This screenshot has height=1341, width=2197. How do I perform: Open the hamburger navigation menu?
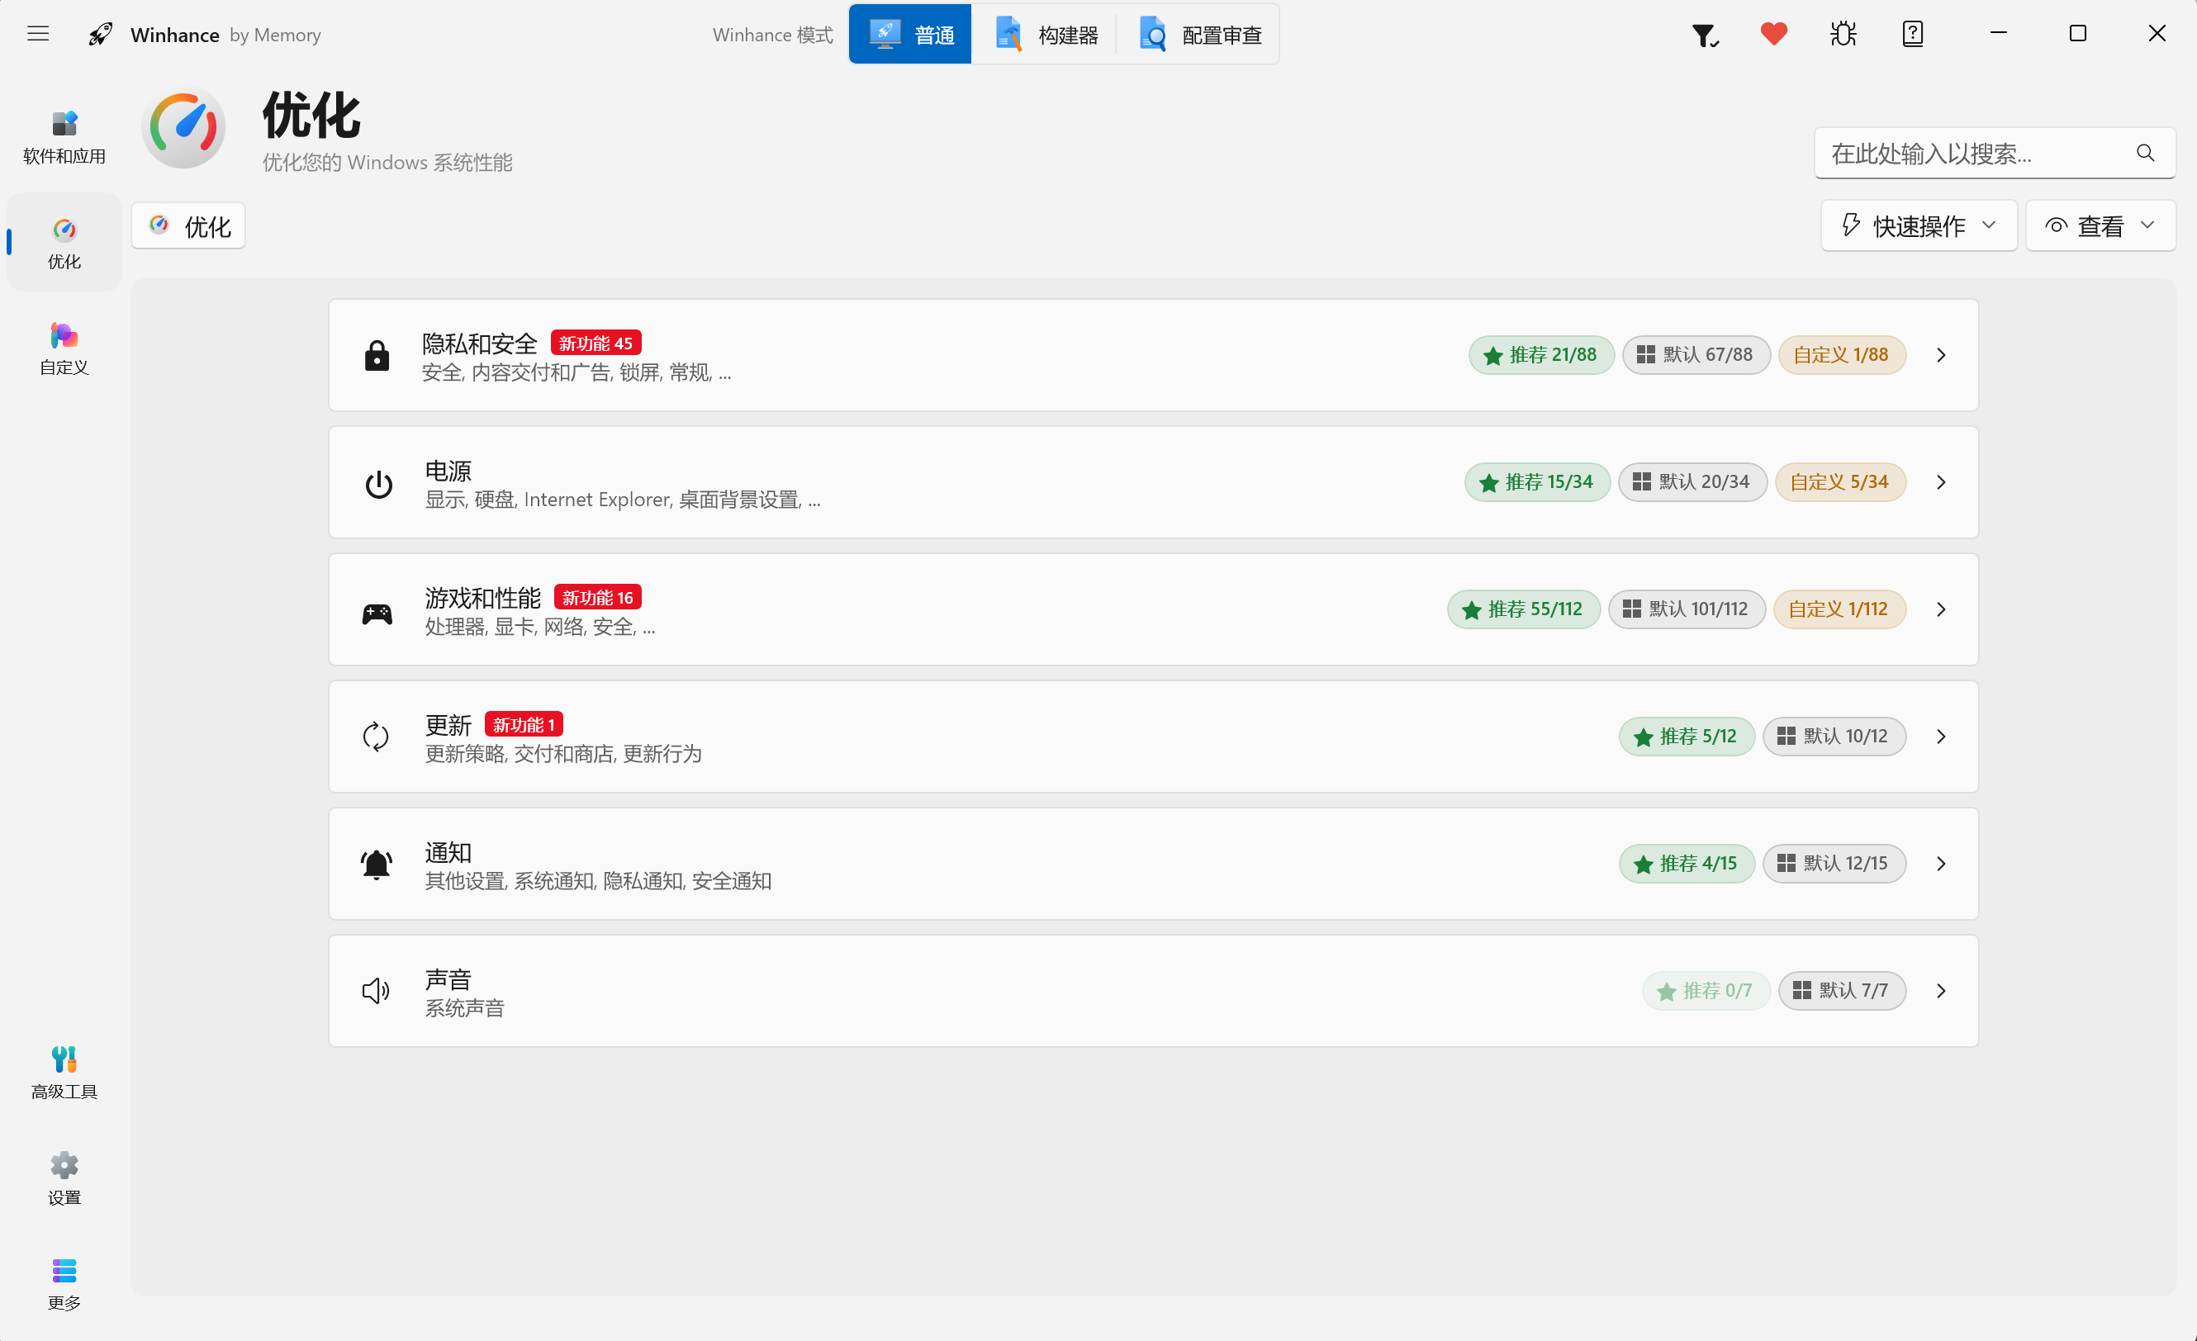38,34
